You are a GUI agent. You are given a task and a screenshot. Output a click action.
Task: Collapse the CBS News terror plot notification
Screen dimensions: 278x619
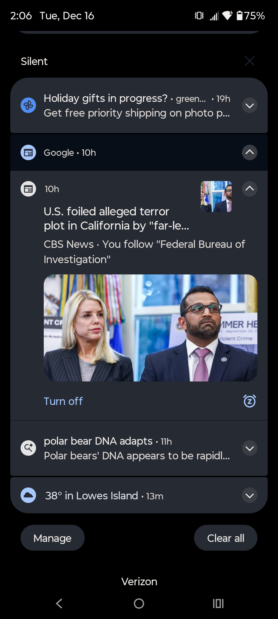point(249,189)
